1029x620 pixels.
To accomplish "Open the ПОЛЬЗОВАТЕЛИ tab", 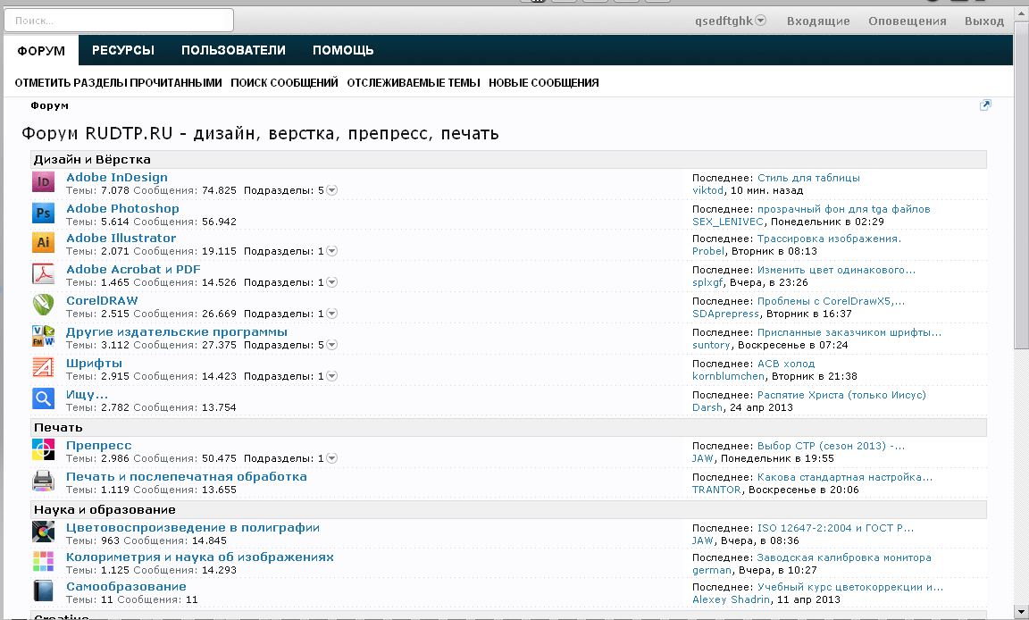I will (234, 51).
